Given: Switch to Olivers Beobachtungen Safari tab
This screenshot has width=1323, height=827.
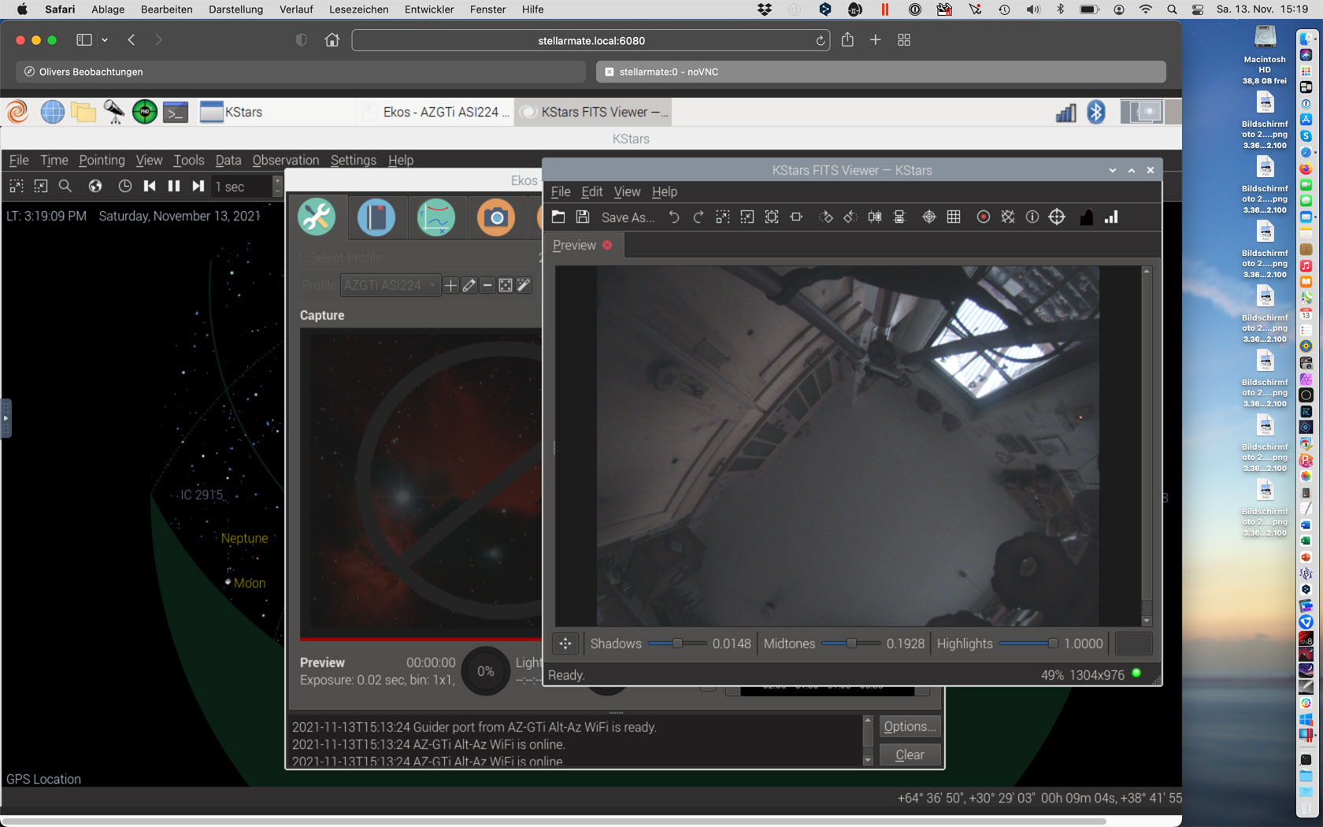Looking at the screenshot, I should 301,72.
